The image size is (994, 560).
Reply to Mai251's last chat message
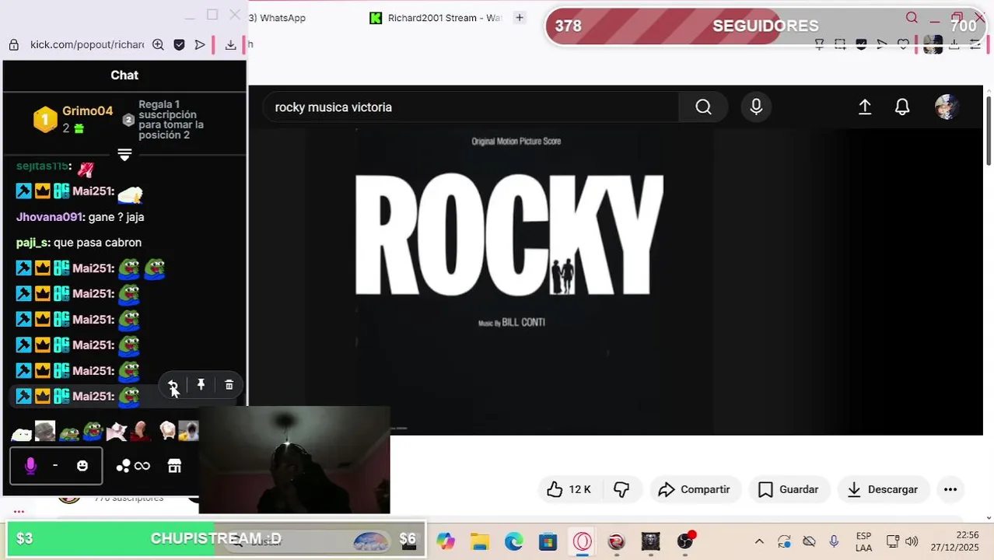tap(173, 385)
